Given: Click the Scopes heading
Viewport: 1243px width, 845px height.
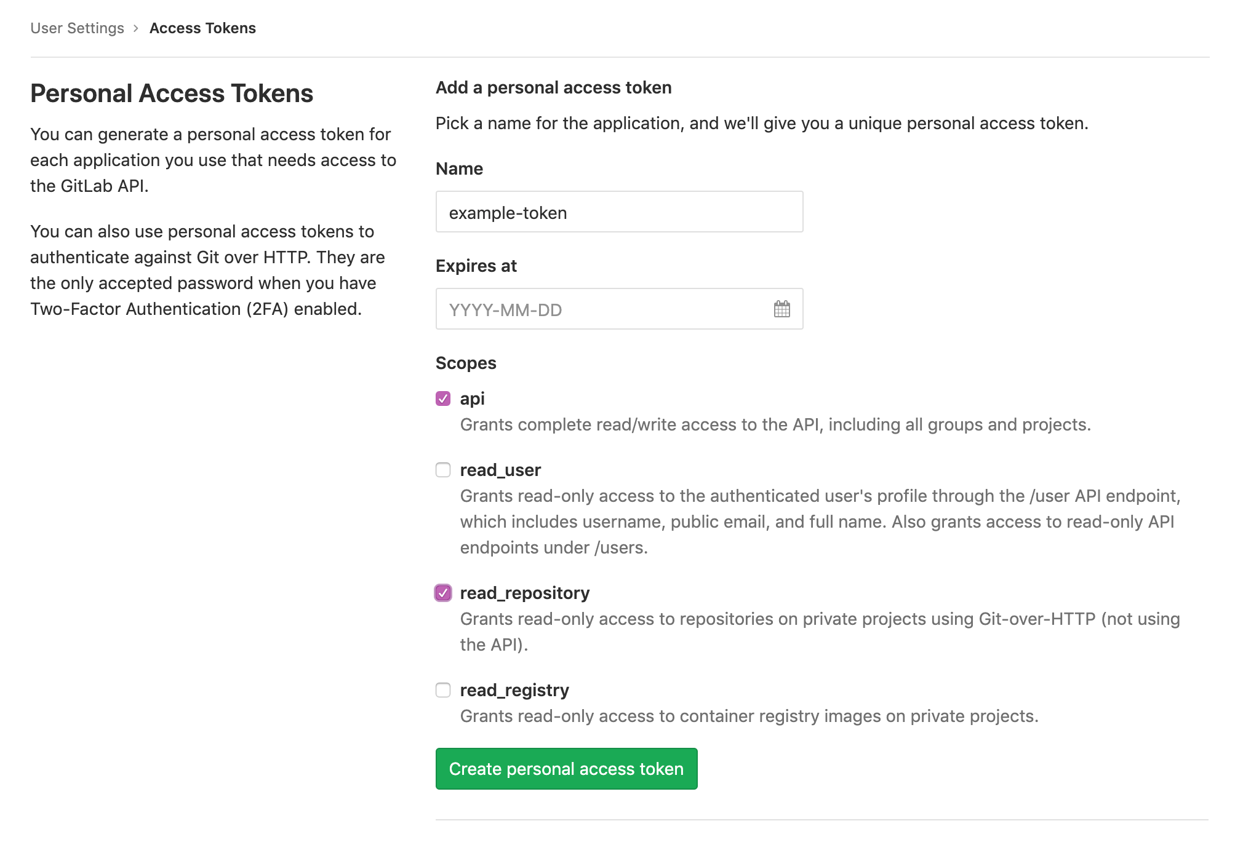Looking at the screenshot, I should click(x=466, y=363).
